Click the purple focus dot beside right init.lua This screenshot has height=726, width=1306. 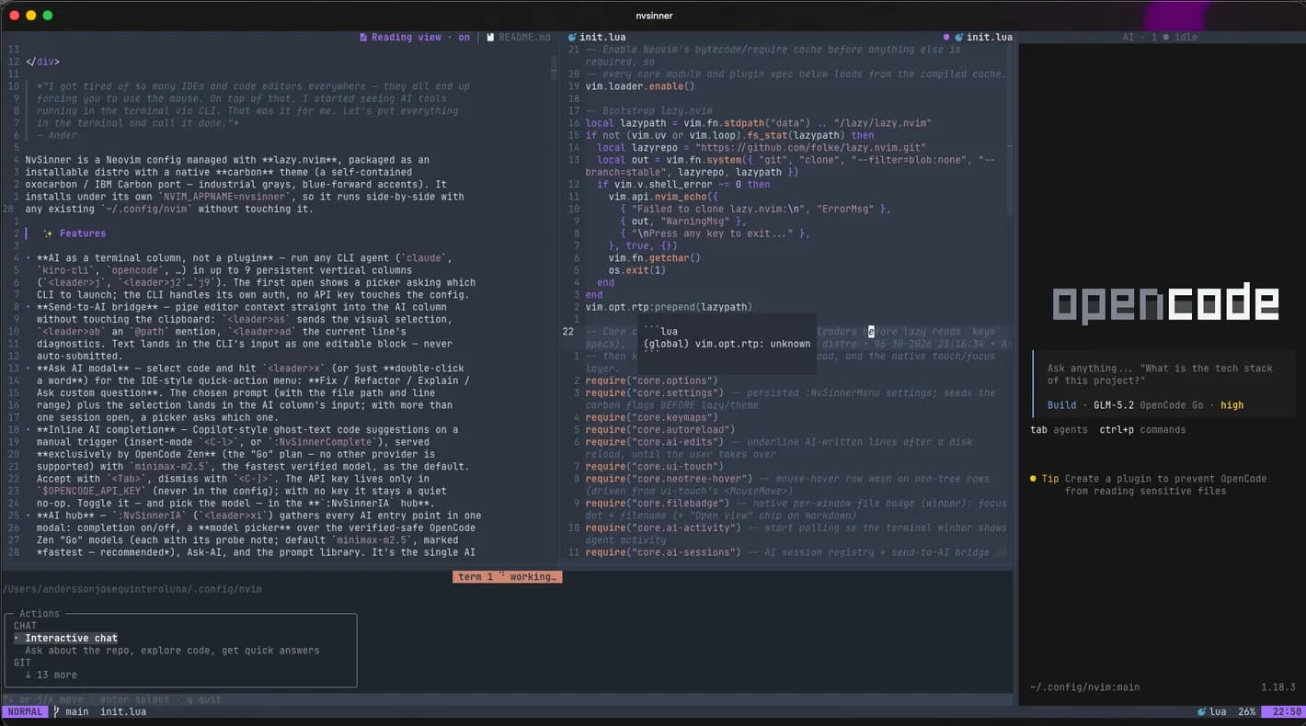point(946,38)
